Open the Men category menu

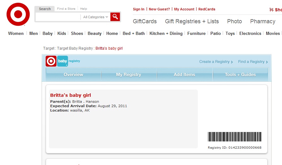pos(33,34)
